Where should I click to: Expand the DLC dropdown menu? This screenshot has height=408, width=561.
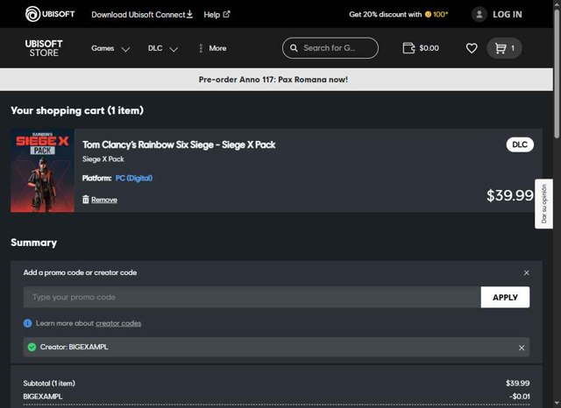coord(163,48)
